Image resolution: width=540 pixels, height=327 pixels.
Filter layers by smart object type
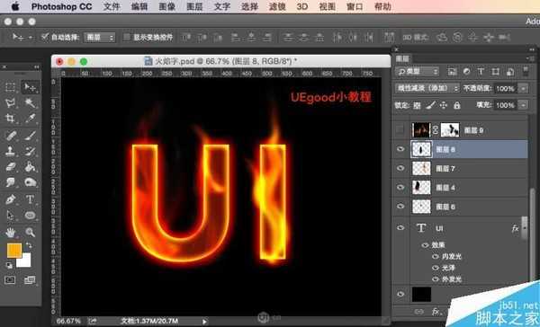pyautogui.click(x=510, y=72)
